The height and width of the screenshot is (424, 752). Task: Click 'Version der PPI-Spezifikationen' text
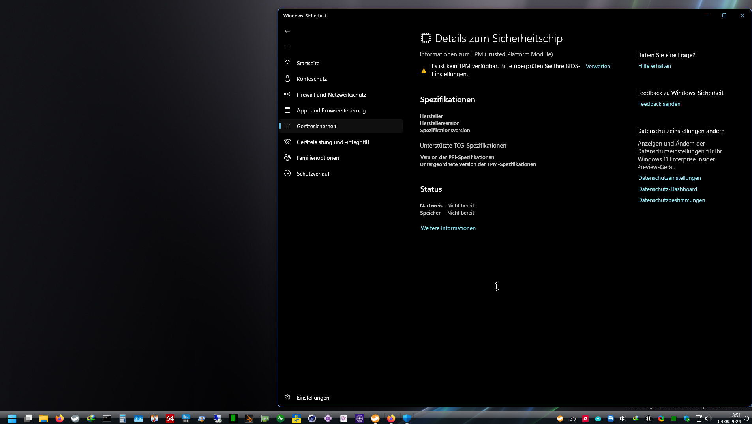coord(457,157)
